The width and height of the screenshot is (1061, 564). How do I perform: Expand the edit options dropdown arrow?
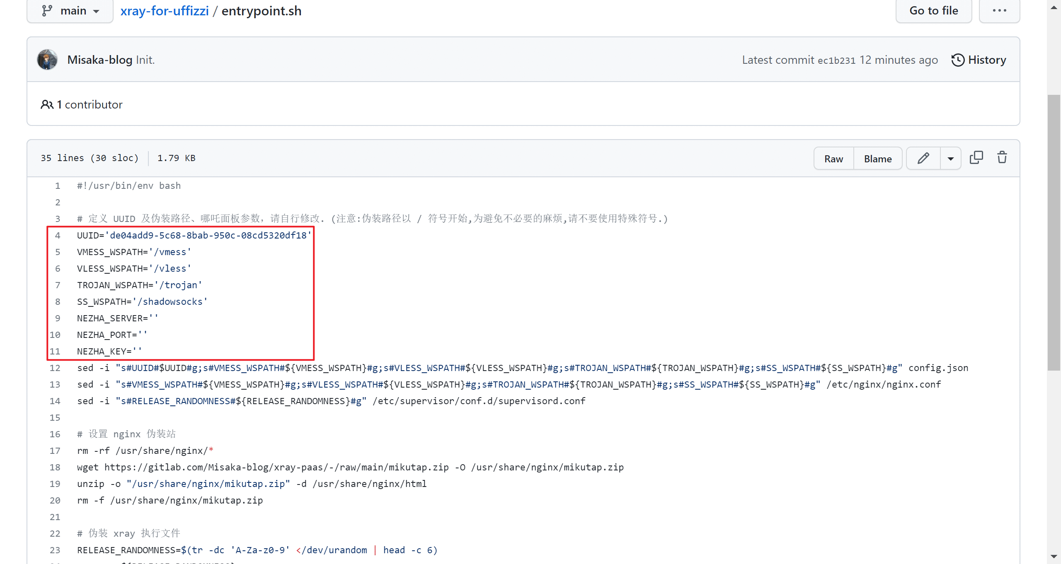[x=951, y=159]
